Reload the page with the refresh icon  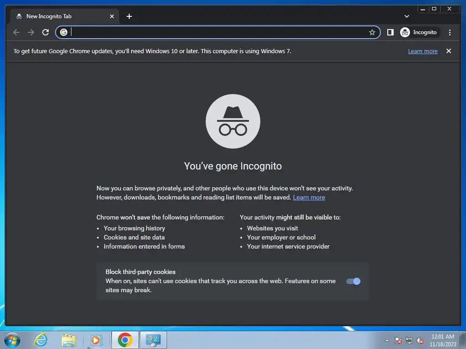tap(46, 32)
